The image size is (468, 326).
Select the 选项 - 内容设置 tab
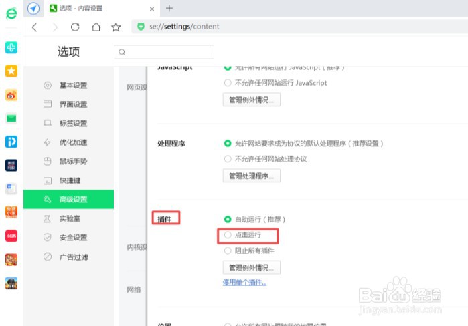point(102,8)
